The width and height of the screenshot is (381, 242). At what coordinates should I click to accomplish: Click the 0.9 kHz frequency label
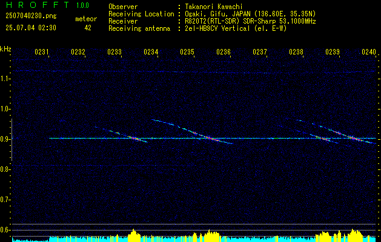(x=4, y=139)
